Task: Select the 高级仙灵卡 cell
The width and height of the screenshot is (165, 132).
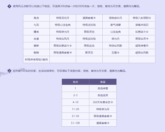Action: [x=142, y=39]
